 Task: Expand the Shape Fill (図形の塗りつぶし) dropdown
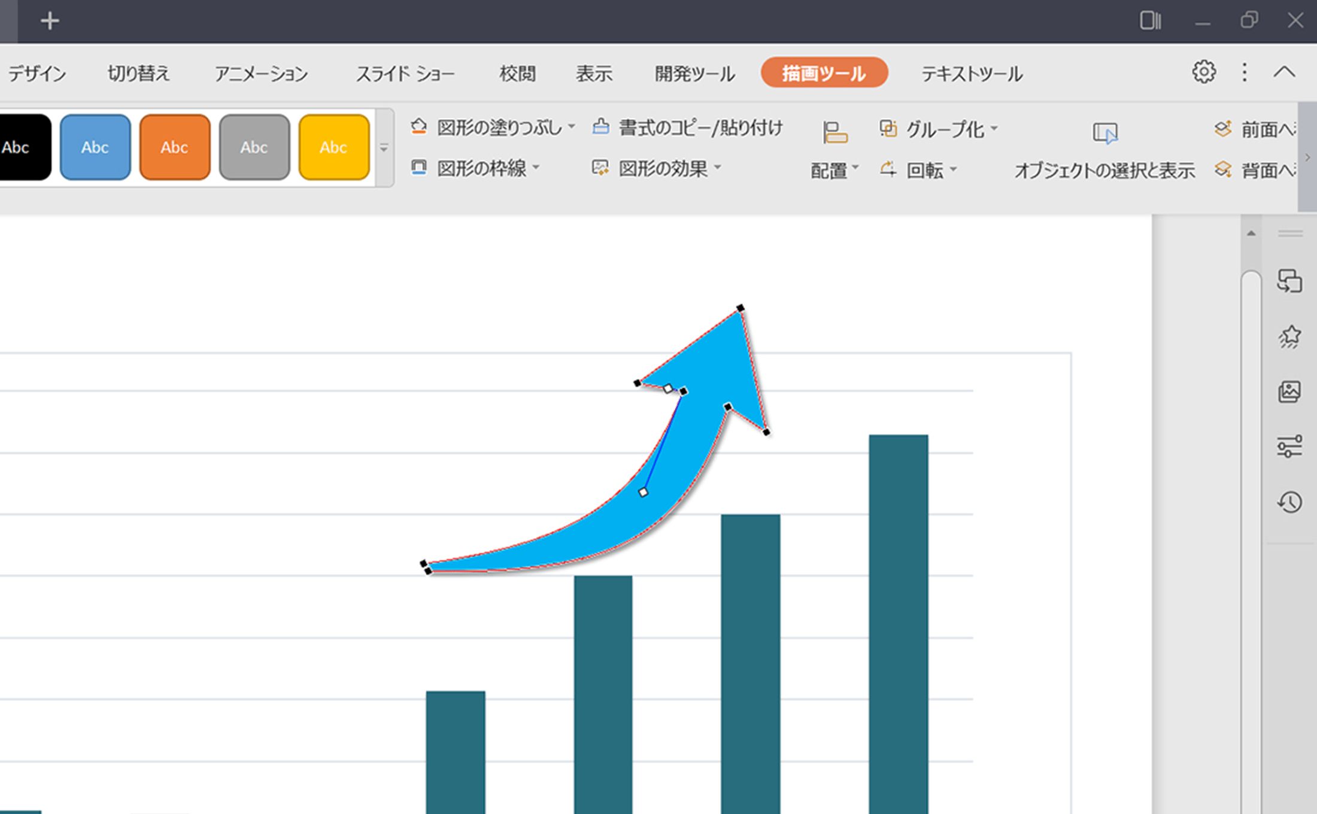[572, 127]
